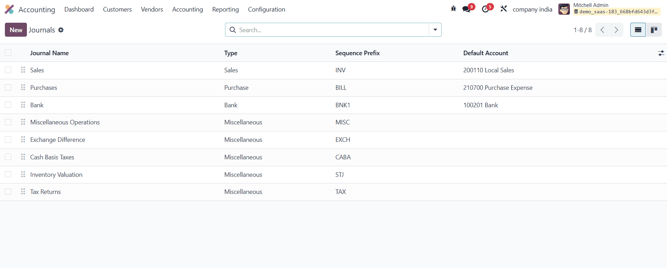The image size is (667, 268).
Task: Tick the checkbox for Tax Returns
Action: [8, 192]
